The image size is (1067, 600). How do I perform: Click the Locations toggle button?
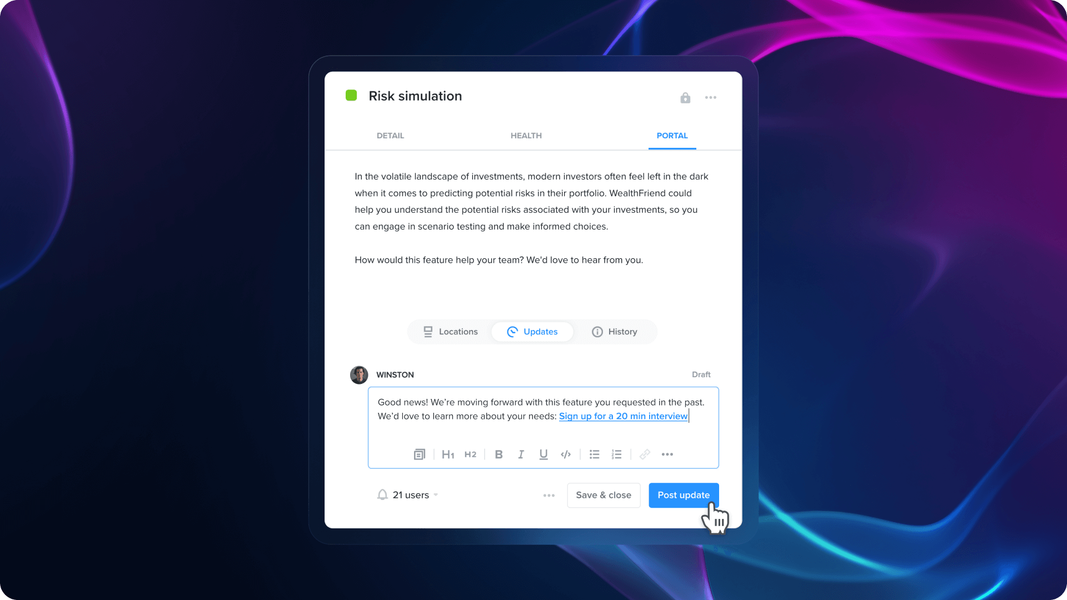point(450,331)
